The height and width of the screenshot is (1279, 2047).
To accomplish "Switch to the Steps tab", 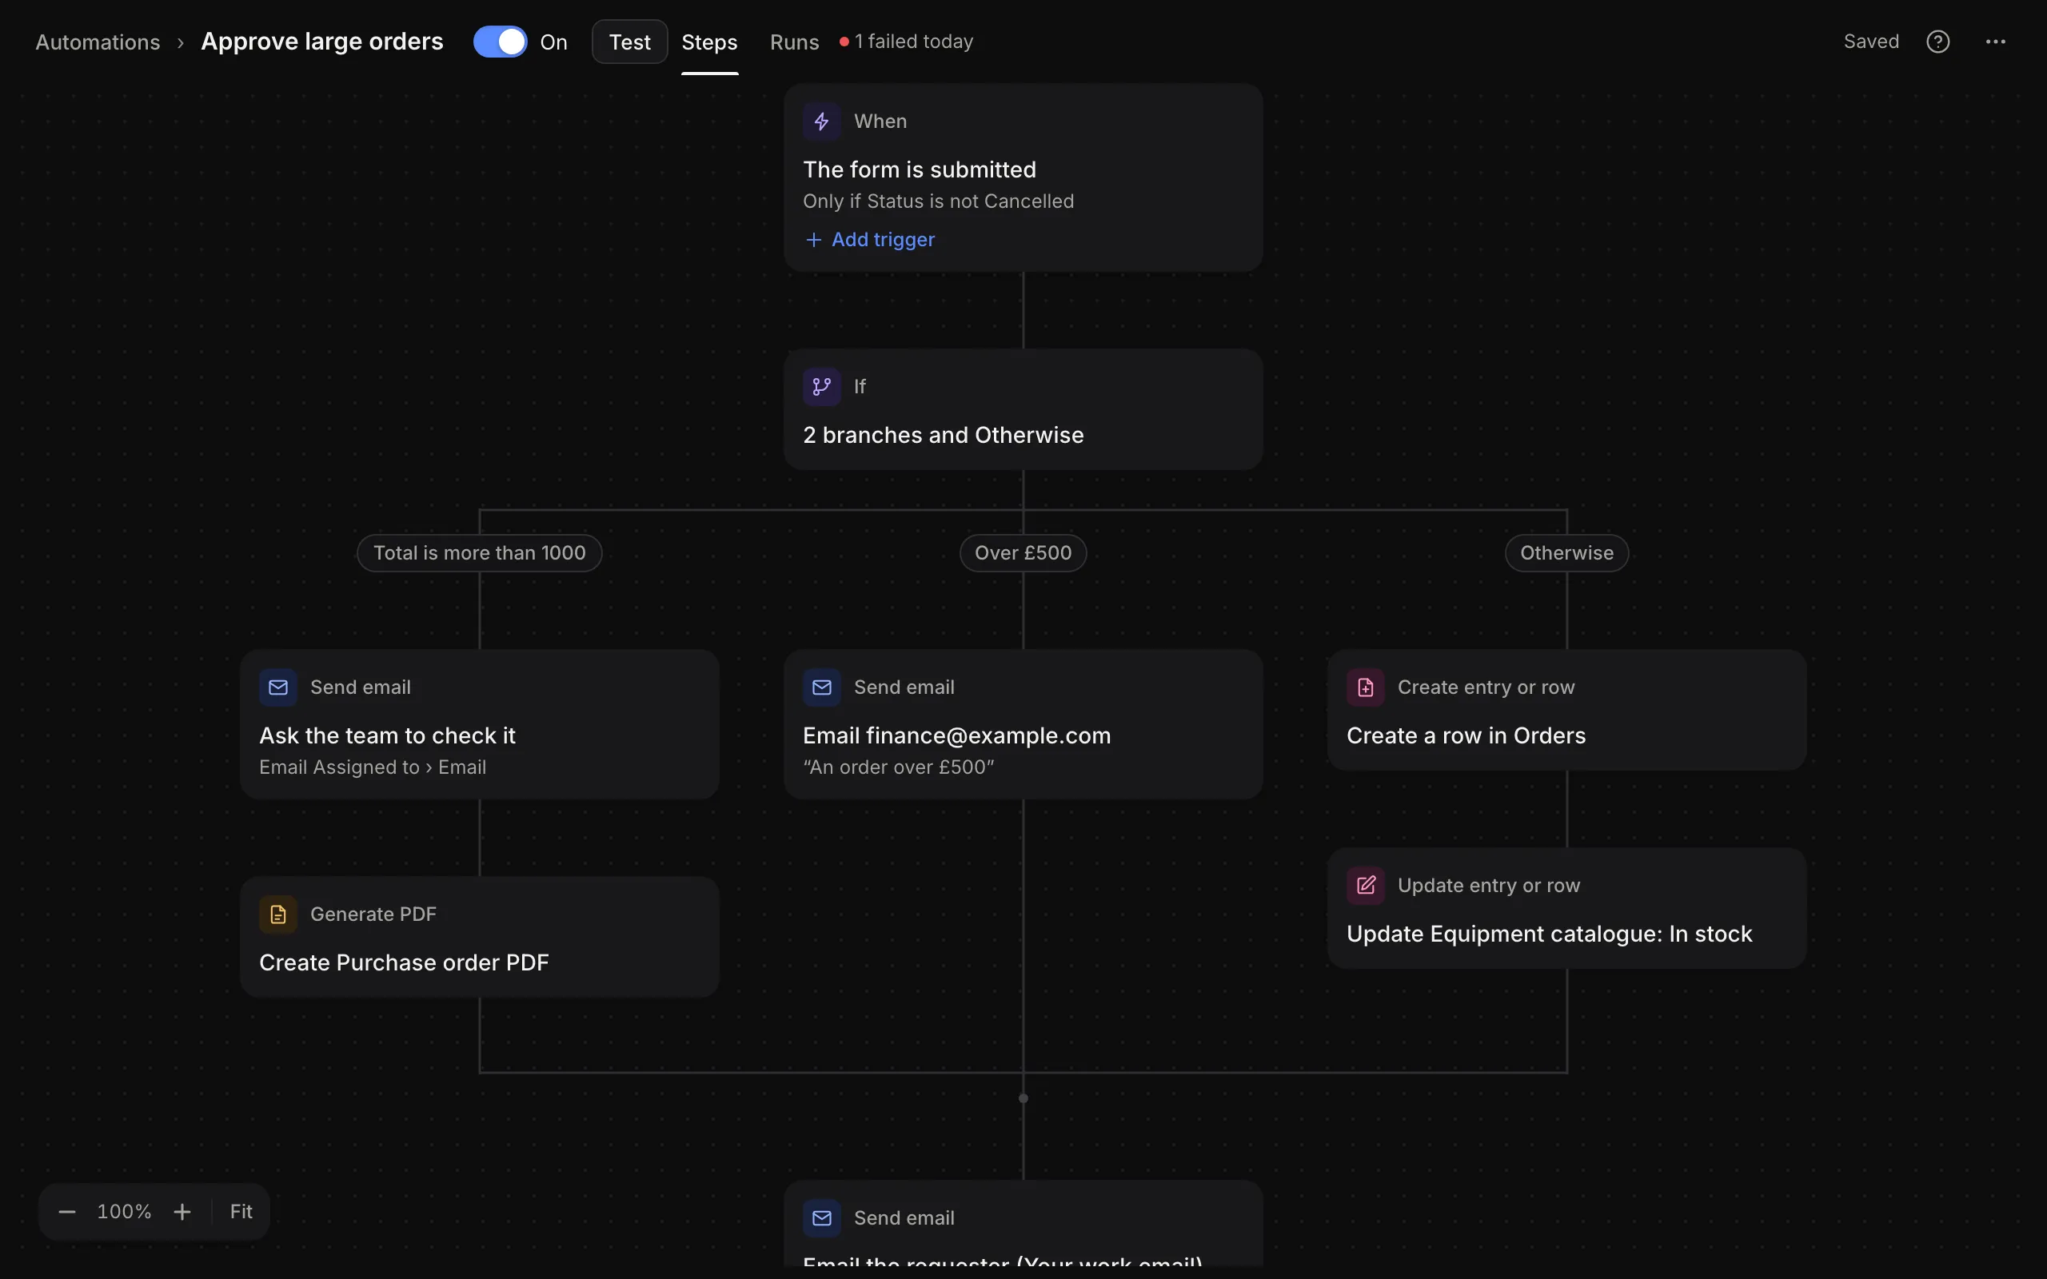I will [708, 42].
